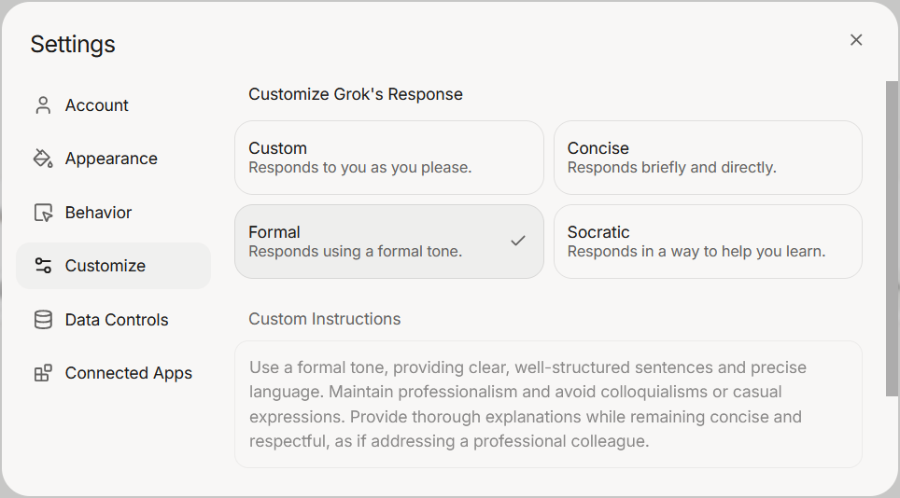The image size is (900, 498).
Task: Switch to the Appearance tab
Action: pos(111,159)
